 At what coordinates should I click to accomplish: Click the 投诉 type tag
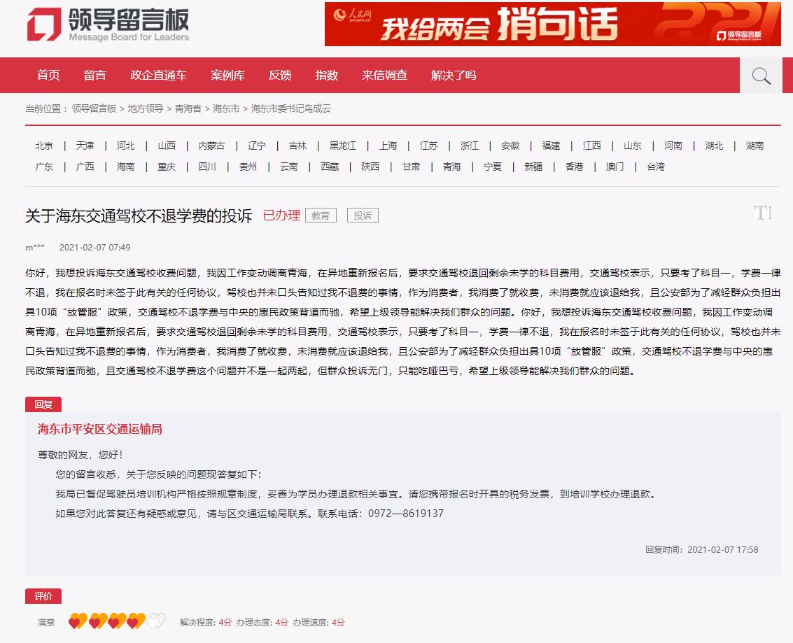[x=363, y=215]
